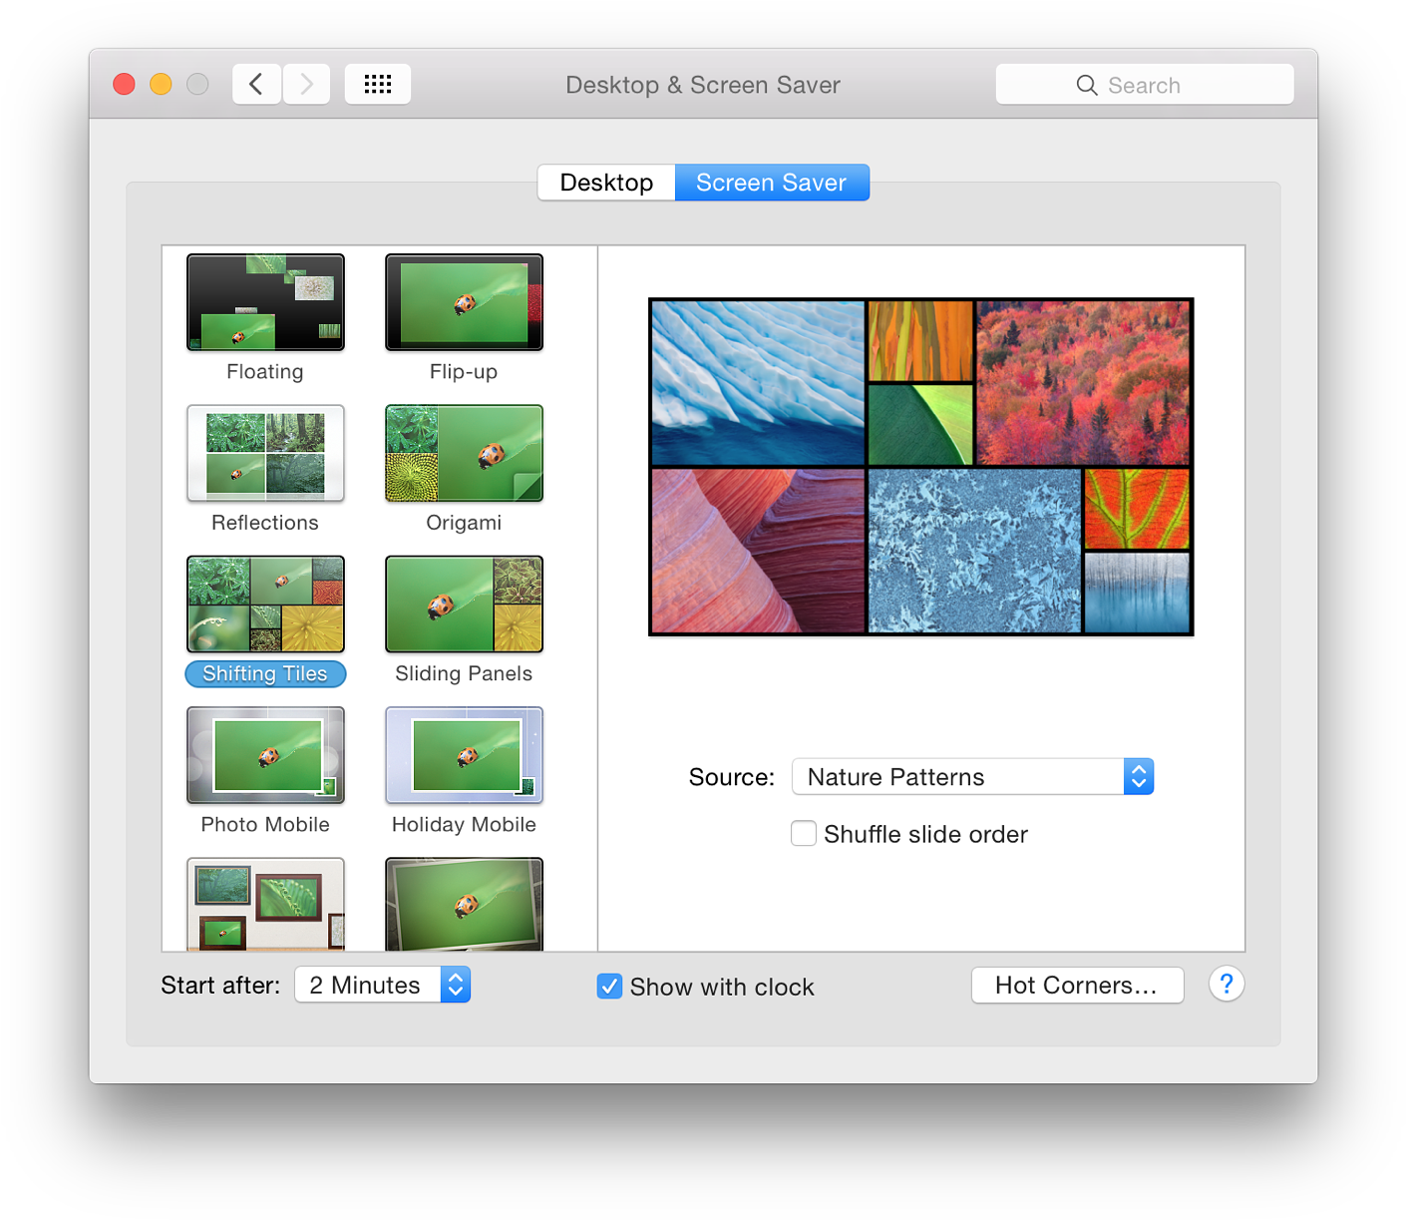Choose the Sliding Panels screen saver
The height and width of the screenshot is (1220, 1406).
464,605
